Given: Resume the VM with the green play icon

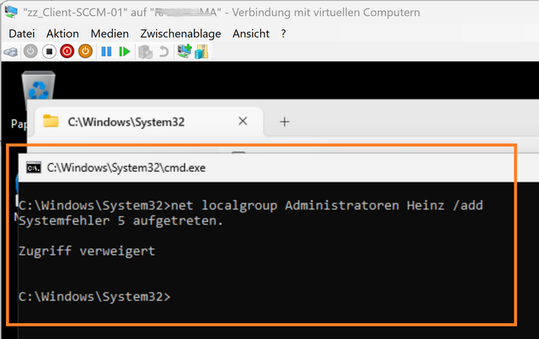Looking at the screenshot, I should (125, 51).
